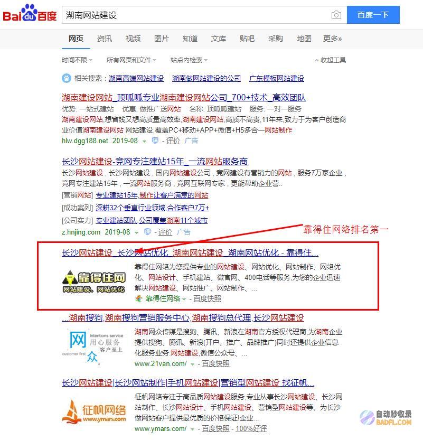Expand the arrow next to 靠得住网络
The height and width of the screenshot is (440, 423).
pyautogui.click(x=184, y=299)
